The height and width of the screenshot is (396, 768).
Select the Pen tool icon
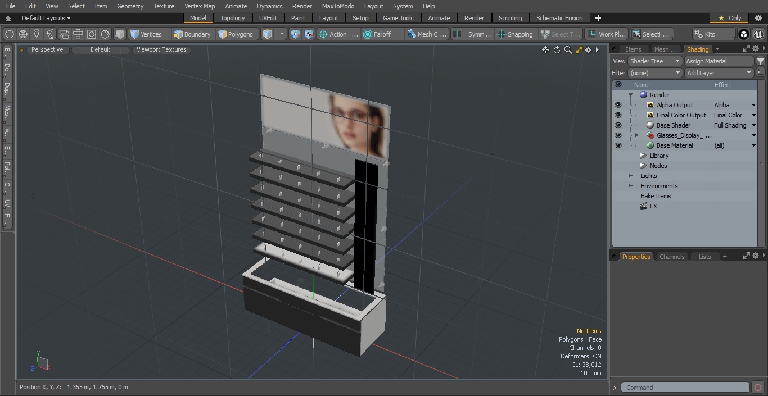[37, 34]
